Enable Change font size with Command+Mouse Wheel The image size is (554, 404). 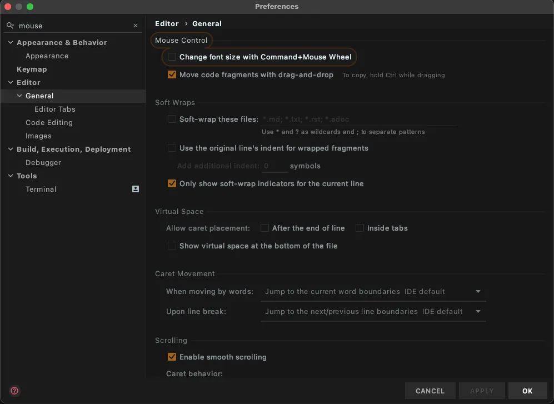(172, 57)
